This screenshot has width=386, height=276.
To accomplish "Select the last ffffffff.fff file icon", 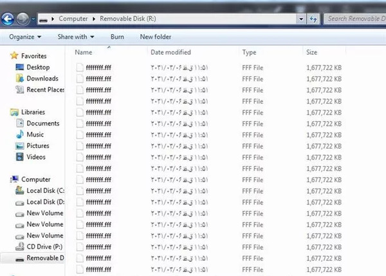I will [80, 269].
